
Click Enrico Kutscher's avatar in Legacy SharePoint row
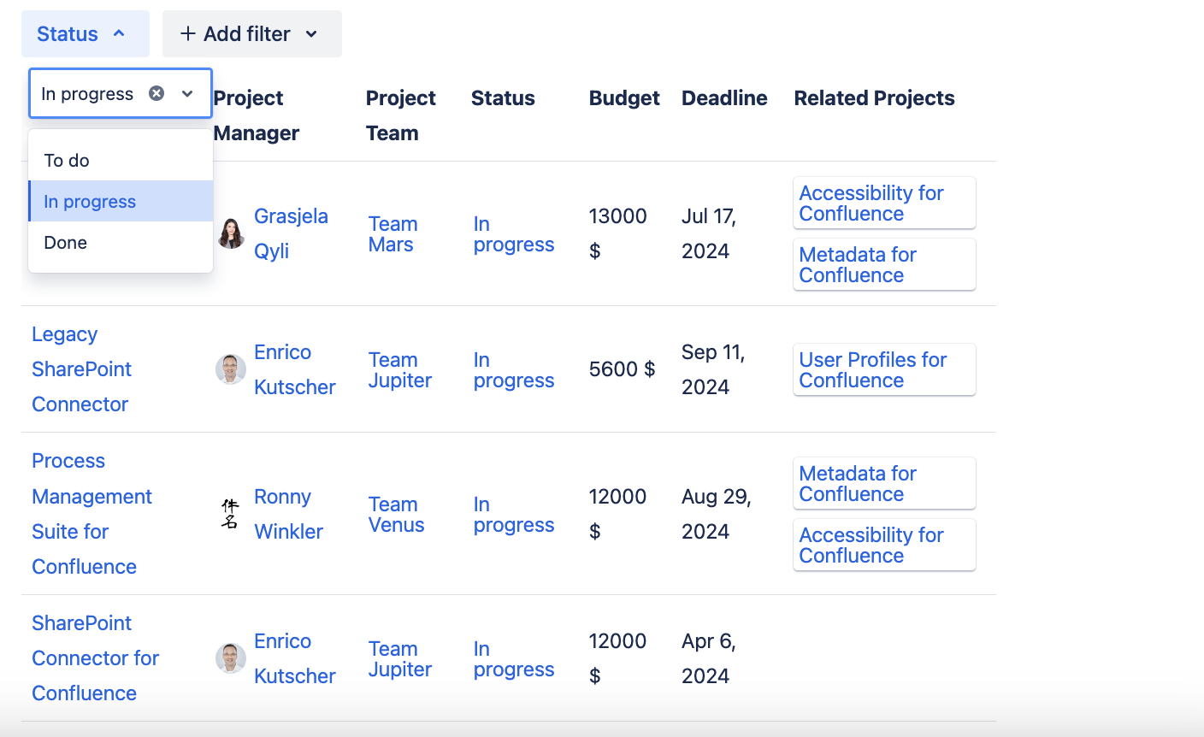pos(231,369)
